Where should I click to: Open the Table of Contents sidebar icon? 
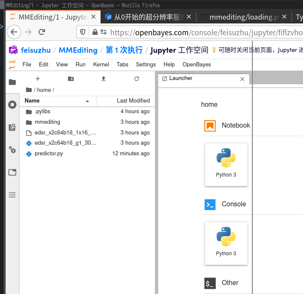12,195
